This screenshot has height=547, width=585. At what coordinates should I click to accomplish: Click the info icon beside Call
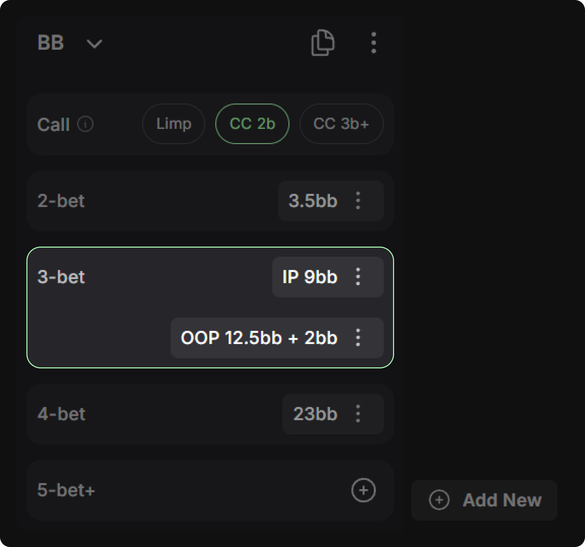pyautogui.click(x=85, y=124)
